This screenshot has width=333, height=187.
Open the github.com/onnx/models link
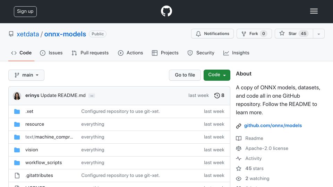tap(273, 125)
